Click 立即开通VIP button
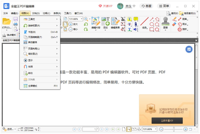The image size is (200, 134). [167, 120]
